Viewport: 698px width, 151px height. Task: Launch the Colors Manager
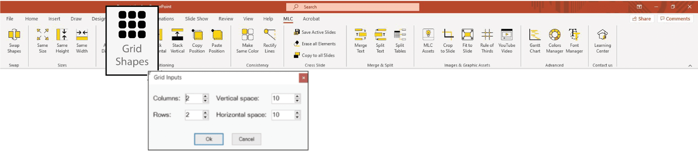[x=555, y=35]
